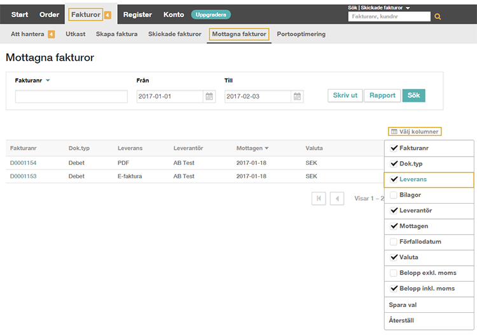The image size is (477, 335).
Task: Click AB Test in row D0001154
Action: 184,163
